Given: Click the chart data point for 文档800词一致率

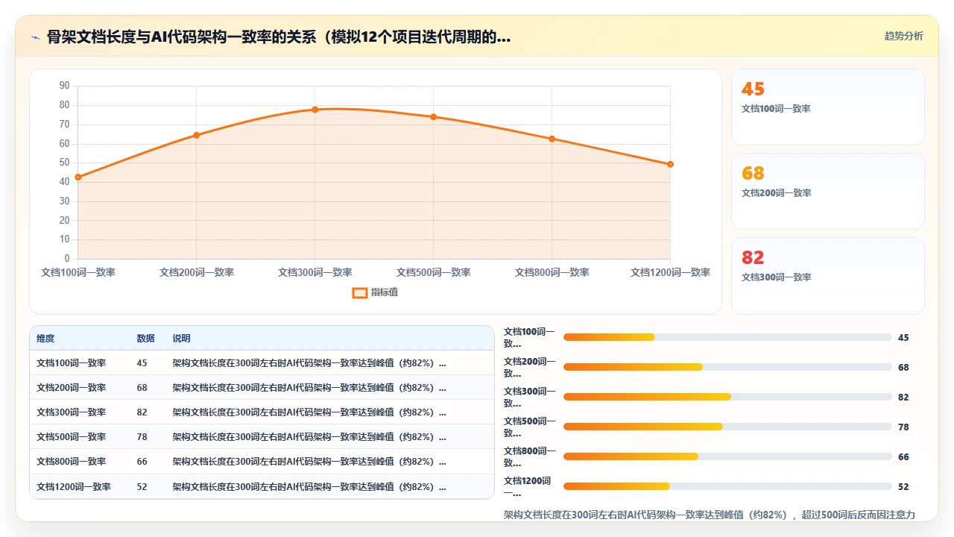Looking at the screenshot, I should [552, 139].
